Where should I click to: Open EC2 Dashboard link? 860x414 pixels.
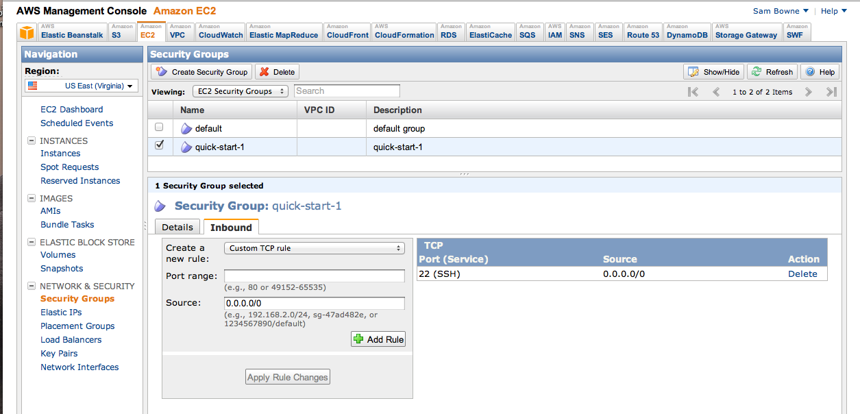pos(71,110)
